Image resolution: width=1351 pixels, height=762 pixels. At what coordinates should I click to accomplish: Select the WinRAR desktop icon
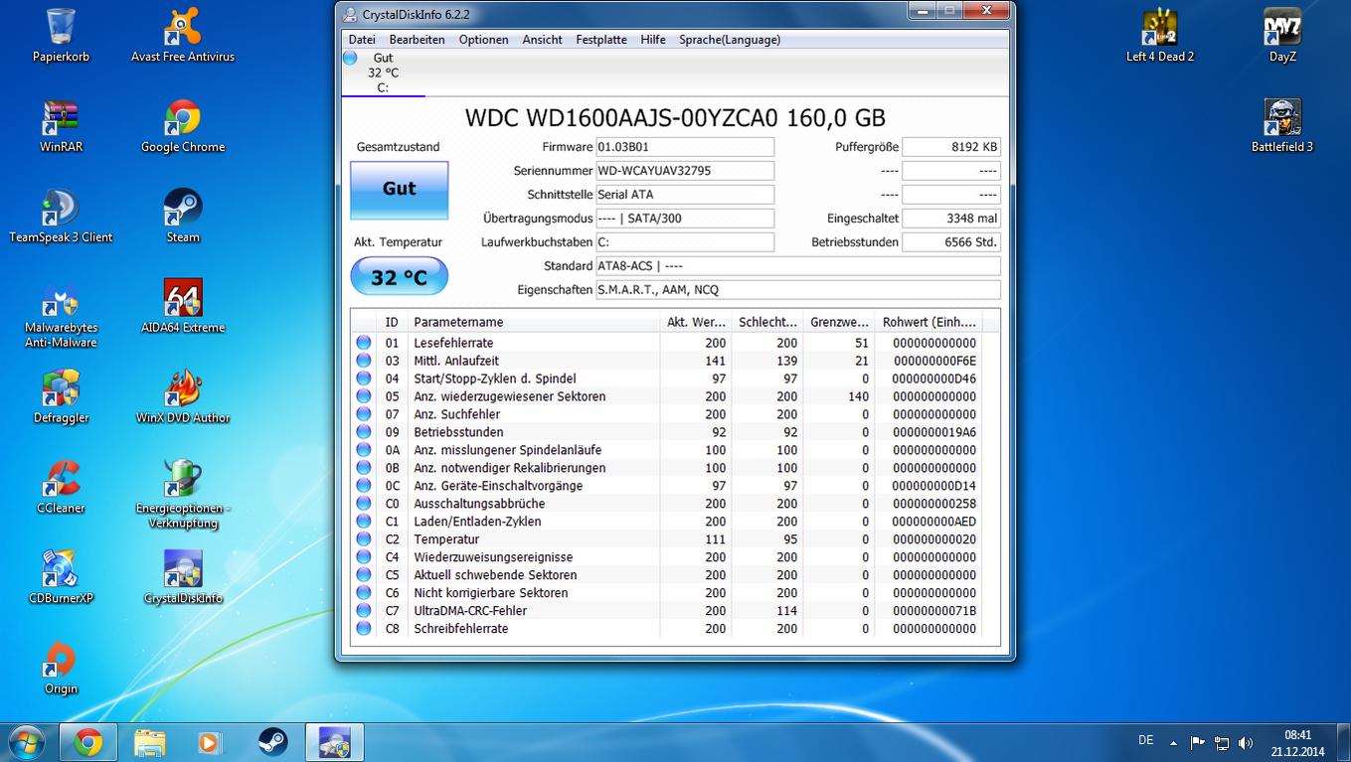(61, 126)
